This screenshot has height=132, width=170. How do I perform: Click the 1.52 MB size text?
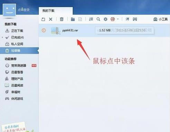105,30
